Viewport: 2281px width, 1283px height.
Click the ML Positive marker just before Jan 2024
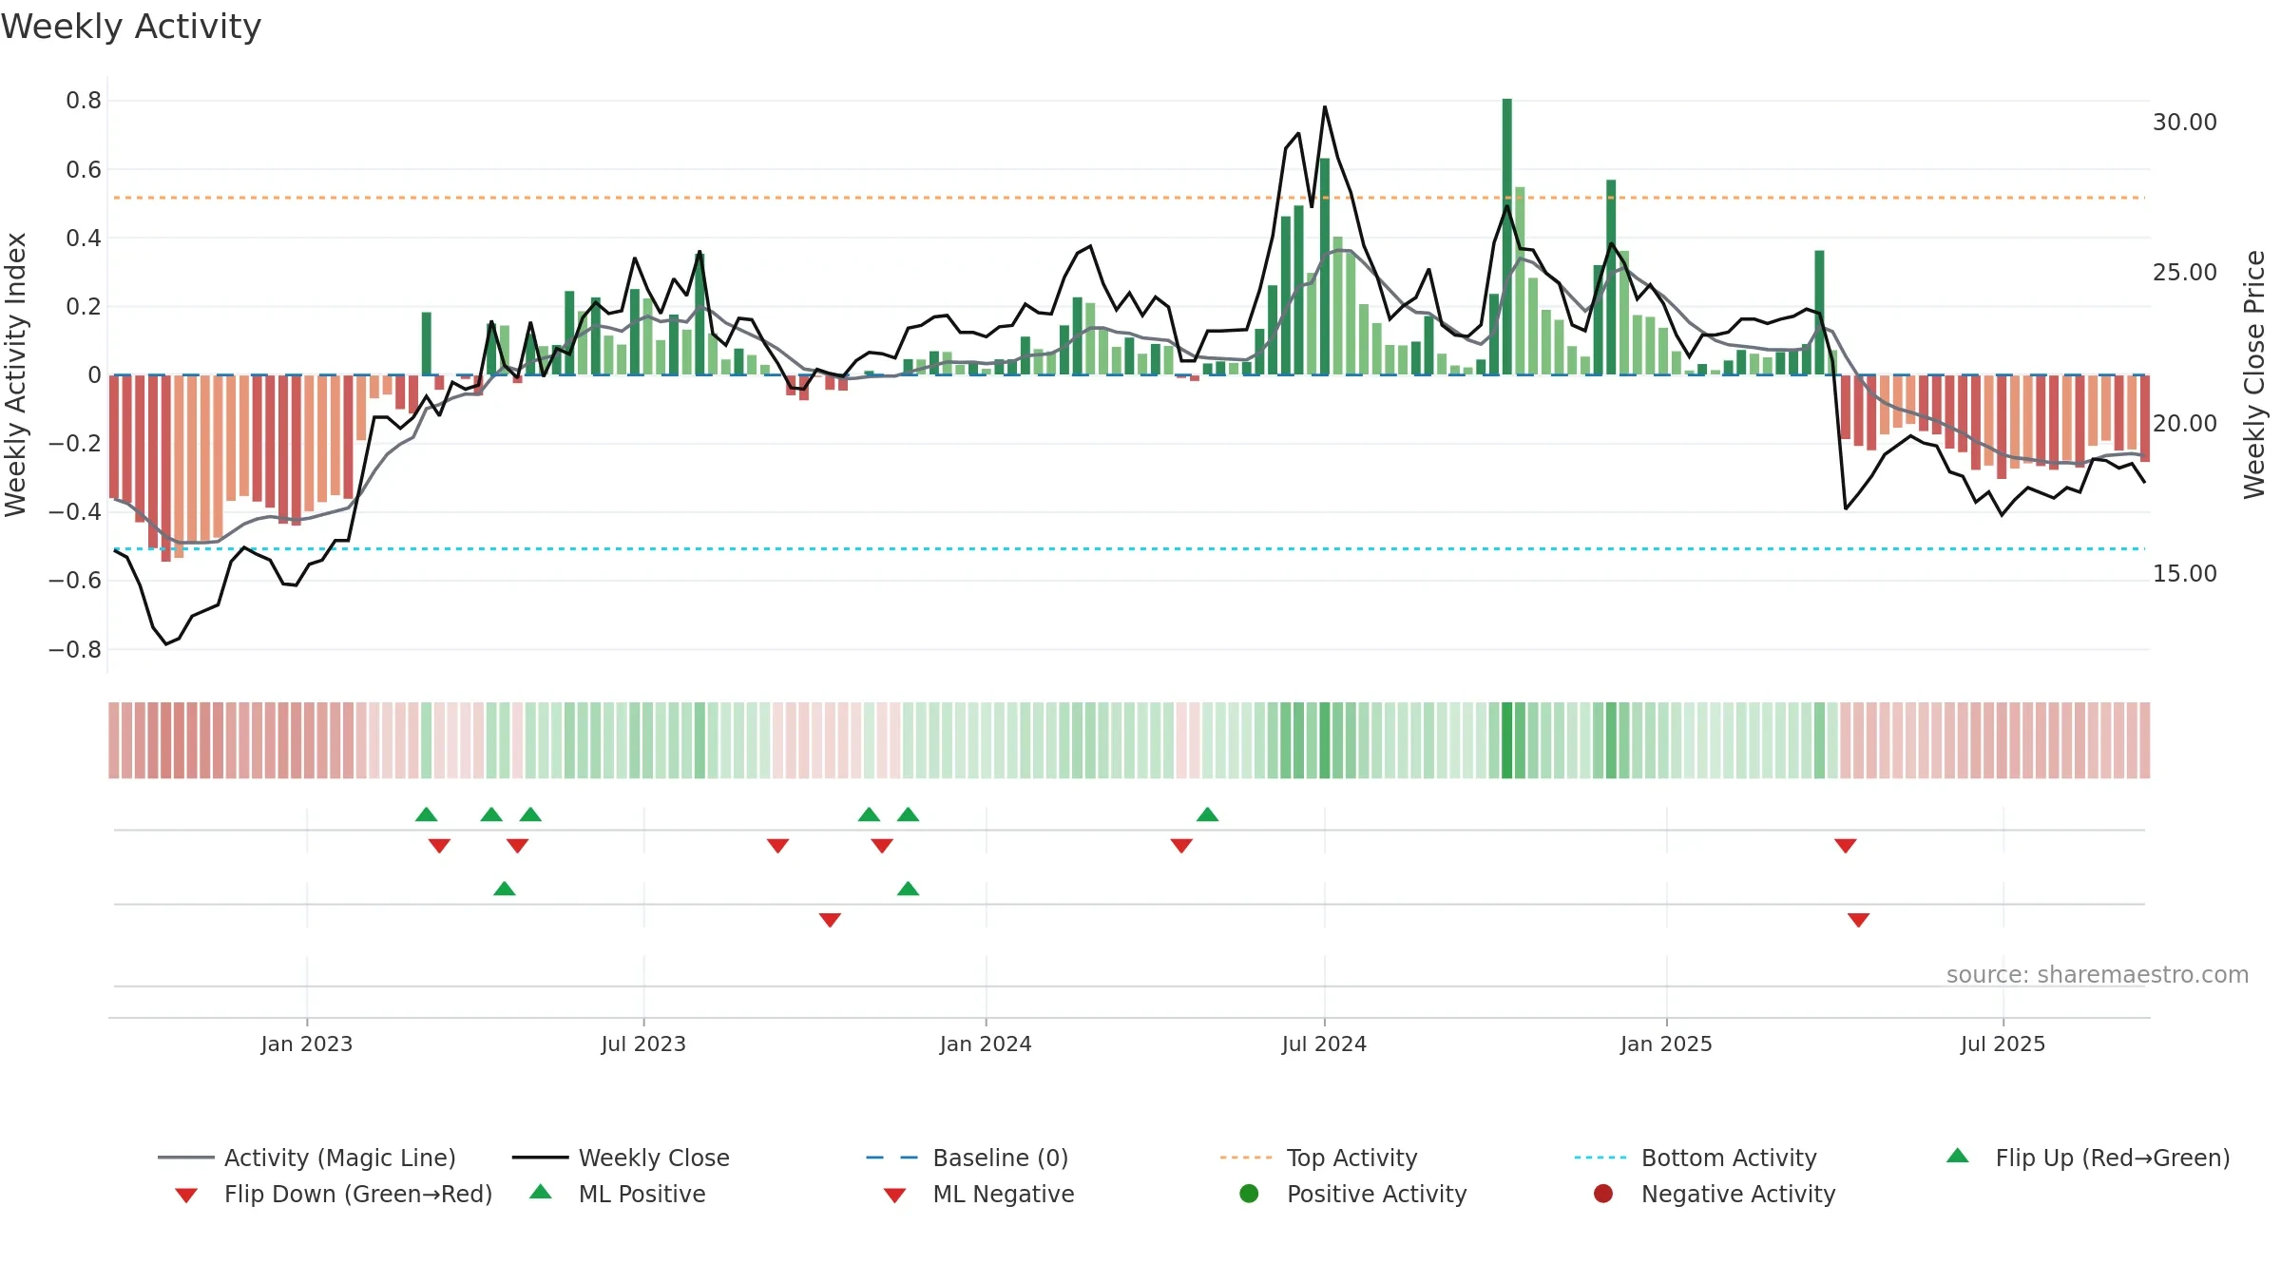tap(909, 889)
